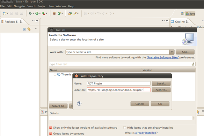Enable Hide items that are already installed
This screenshot has width=204, height=136.
click(125, 127)
